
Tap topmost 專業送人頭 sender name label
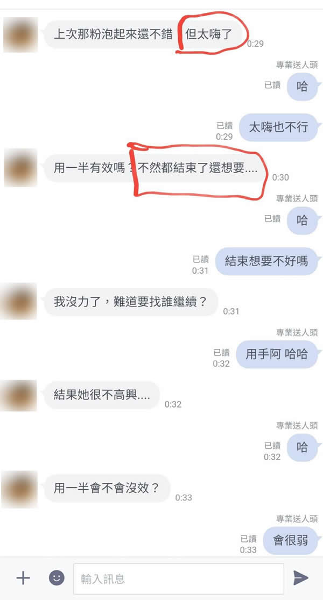pos(297,65)
